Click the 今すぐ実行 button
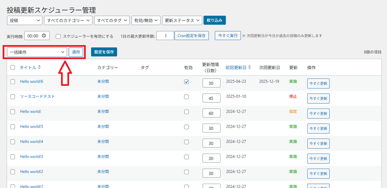This screenshot has height=188, width=387. [228, 36]
